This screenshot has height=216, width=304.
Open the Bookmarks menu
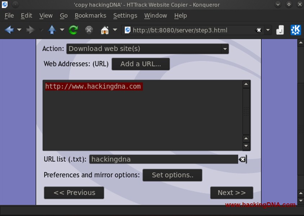[90, 16]
